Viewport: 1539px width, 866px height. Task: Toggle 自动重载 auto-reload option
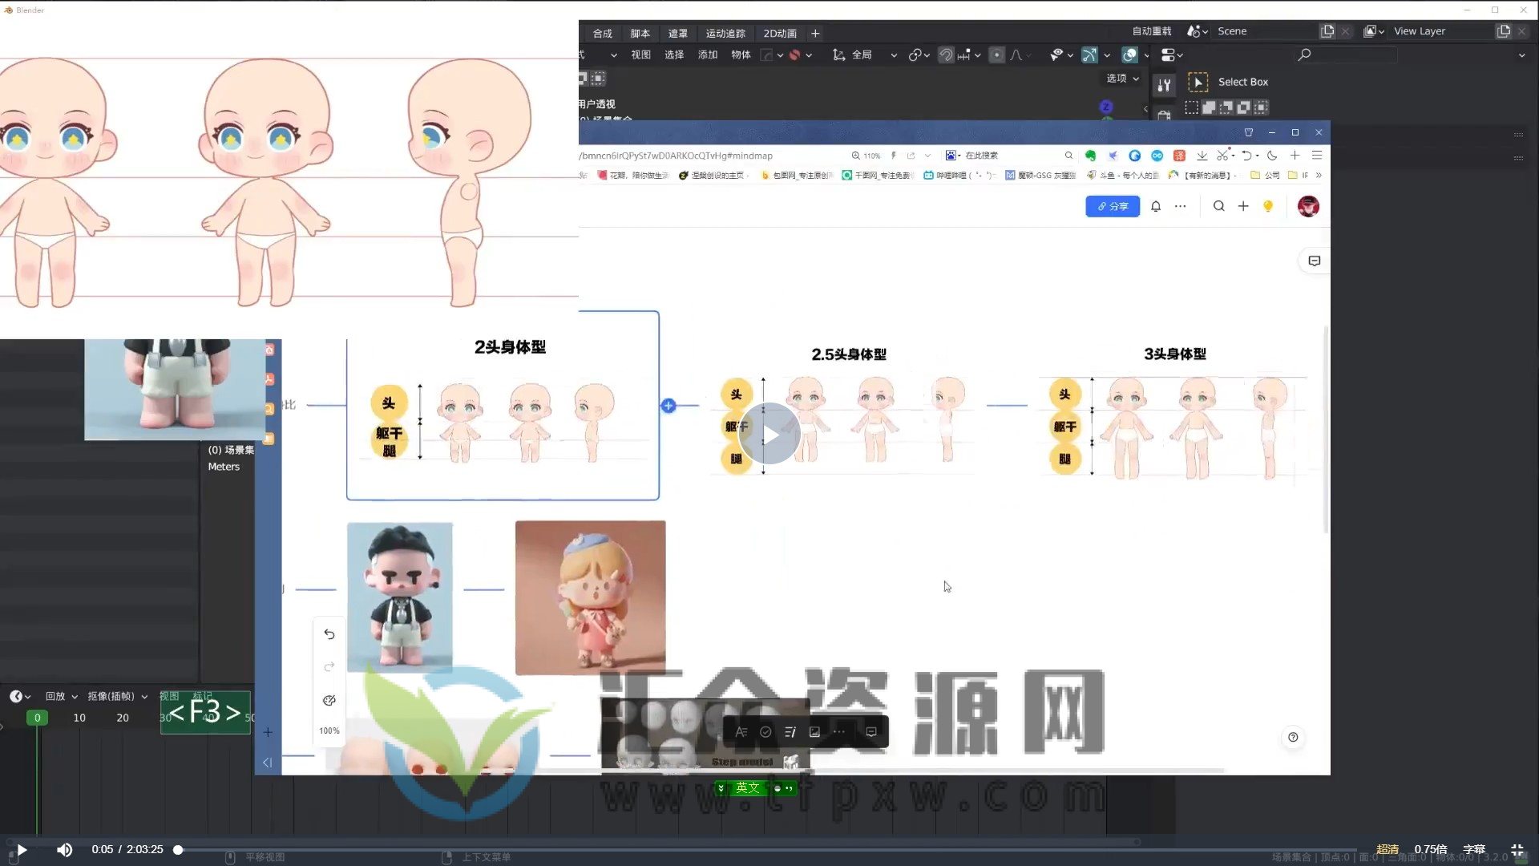(1151, 30)
